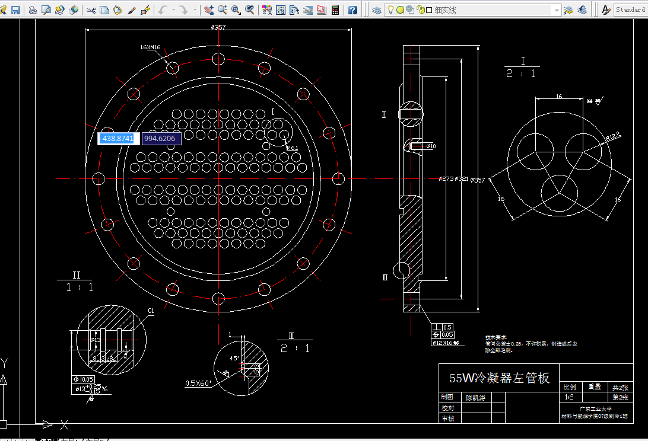Image resolution: width=648 pixels, height=441 pixels.
Task: Open the 细实线 layer dropdown
Action: click(557, 10)
